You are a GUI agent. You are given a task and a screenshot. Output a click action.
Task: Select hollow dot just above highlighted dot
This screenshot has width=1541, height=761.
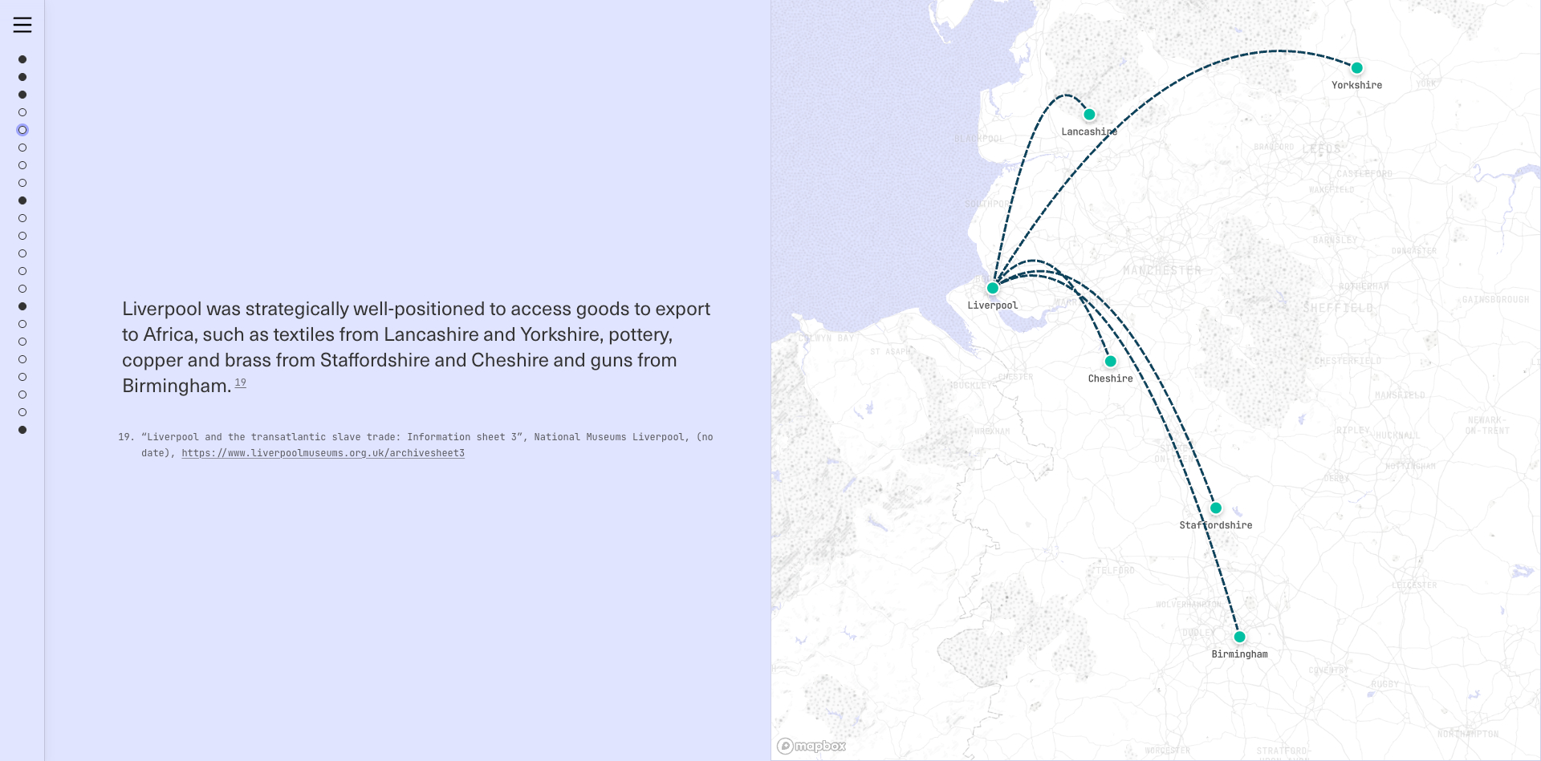[x=22, y=112]
